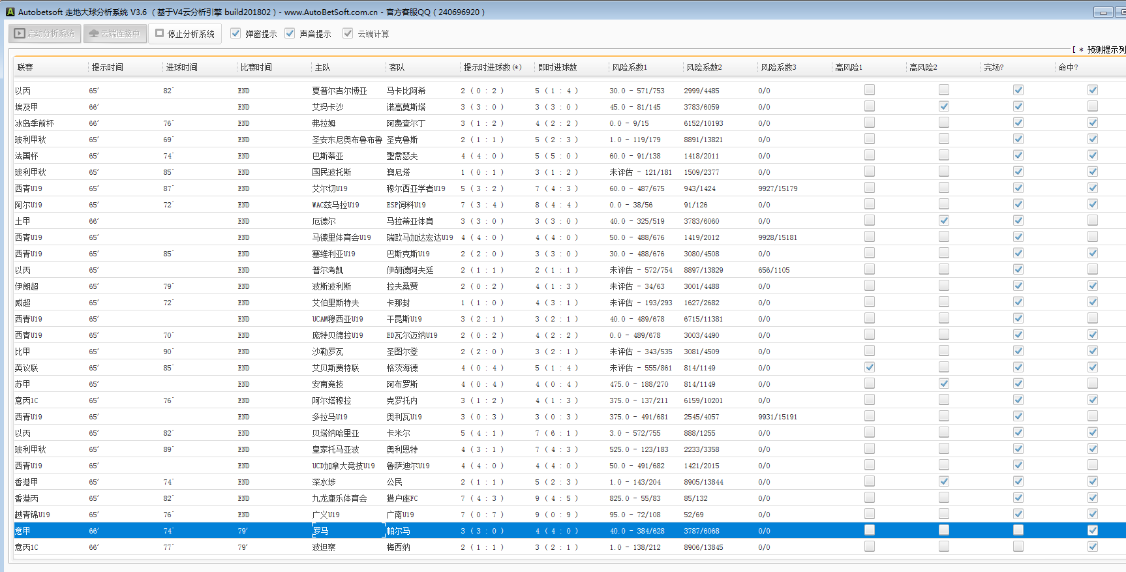Check 高风险1 for the 越青锦U19 row
This screenshot has width=1126, height=572.
(x=869, y=514)
